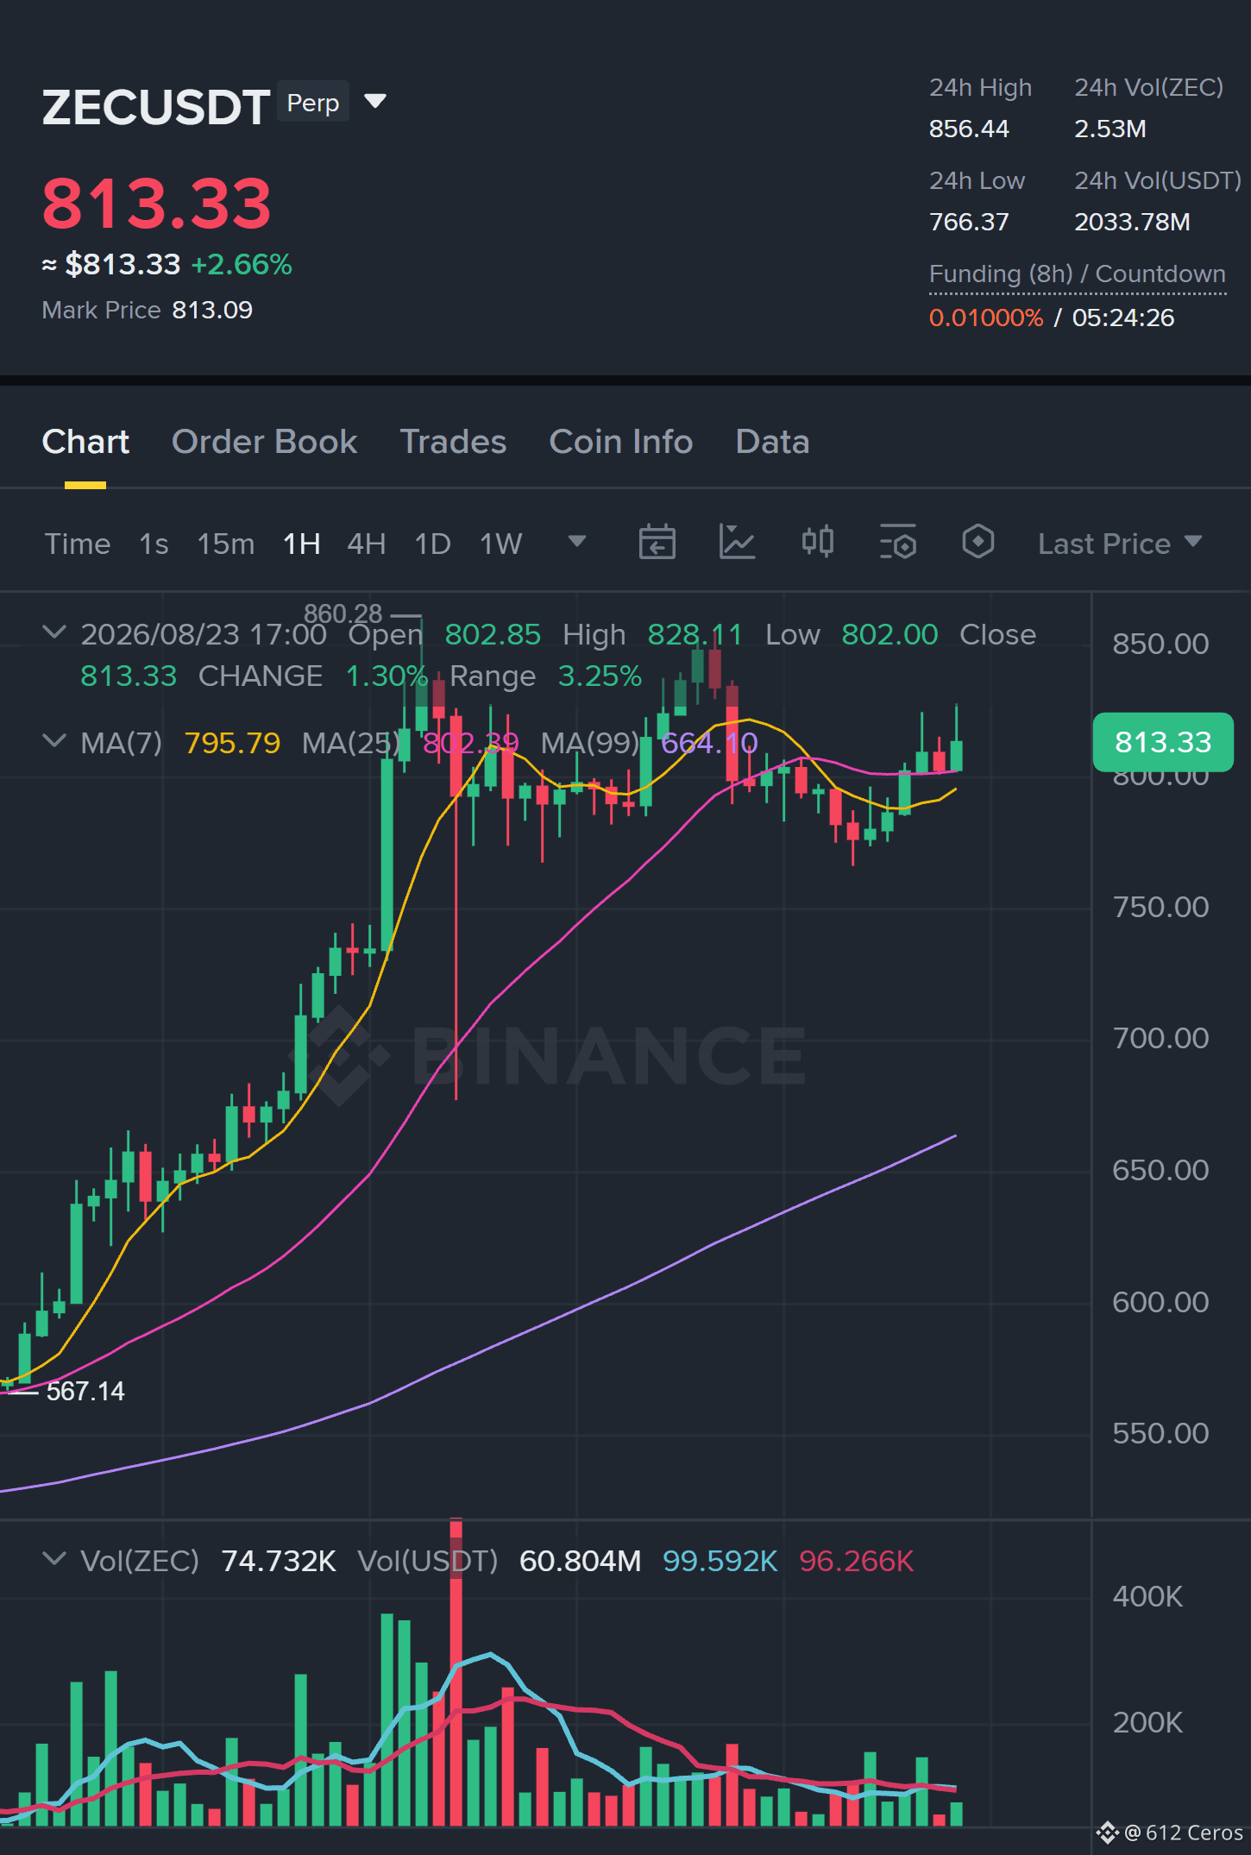Open the ZECUSDT pair selector arrow
This screenshot has height=1855, width=1251.
coord(375,102)
